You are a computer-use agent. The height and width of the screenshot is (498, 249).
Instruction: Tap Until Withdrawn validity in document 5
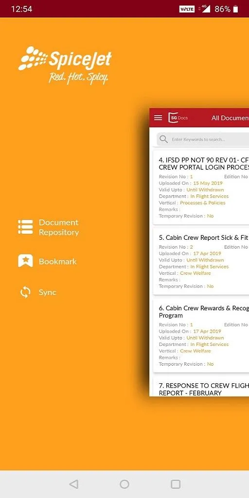[205, 260]
